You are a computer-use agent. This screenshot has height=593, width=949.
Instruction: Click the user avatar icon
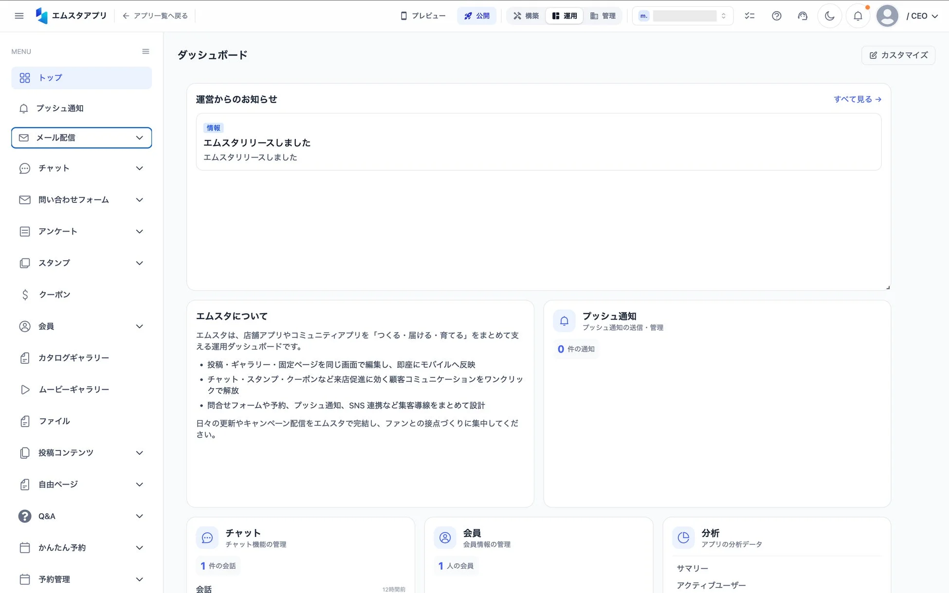887,16
